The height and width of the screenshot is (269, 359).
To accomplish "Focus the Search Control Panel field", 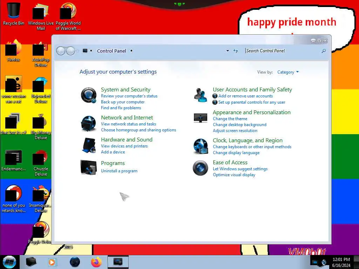I will pos(283,51).
